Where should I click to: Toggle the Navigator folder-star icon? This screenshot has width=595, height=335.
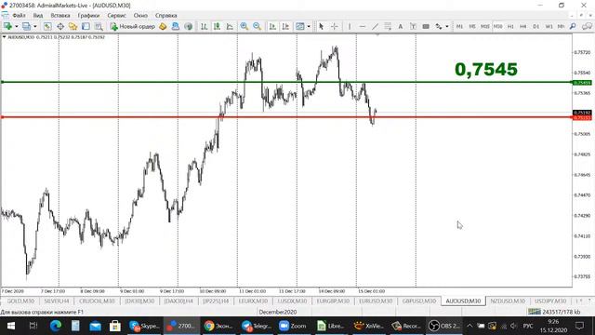coord(73,26)
